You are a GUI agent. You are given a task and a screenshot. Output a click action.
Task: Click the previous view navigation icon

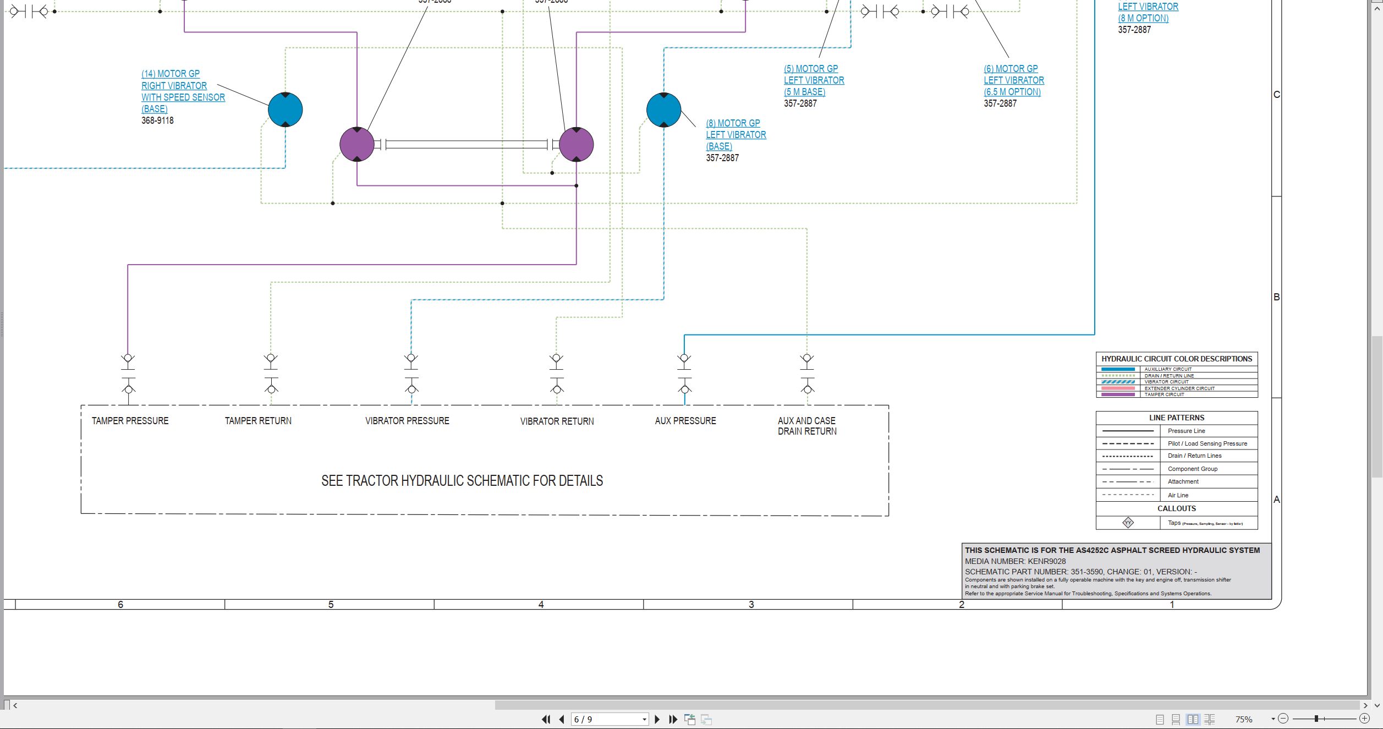690,719
